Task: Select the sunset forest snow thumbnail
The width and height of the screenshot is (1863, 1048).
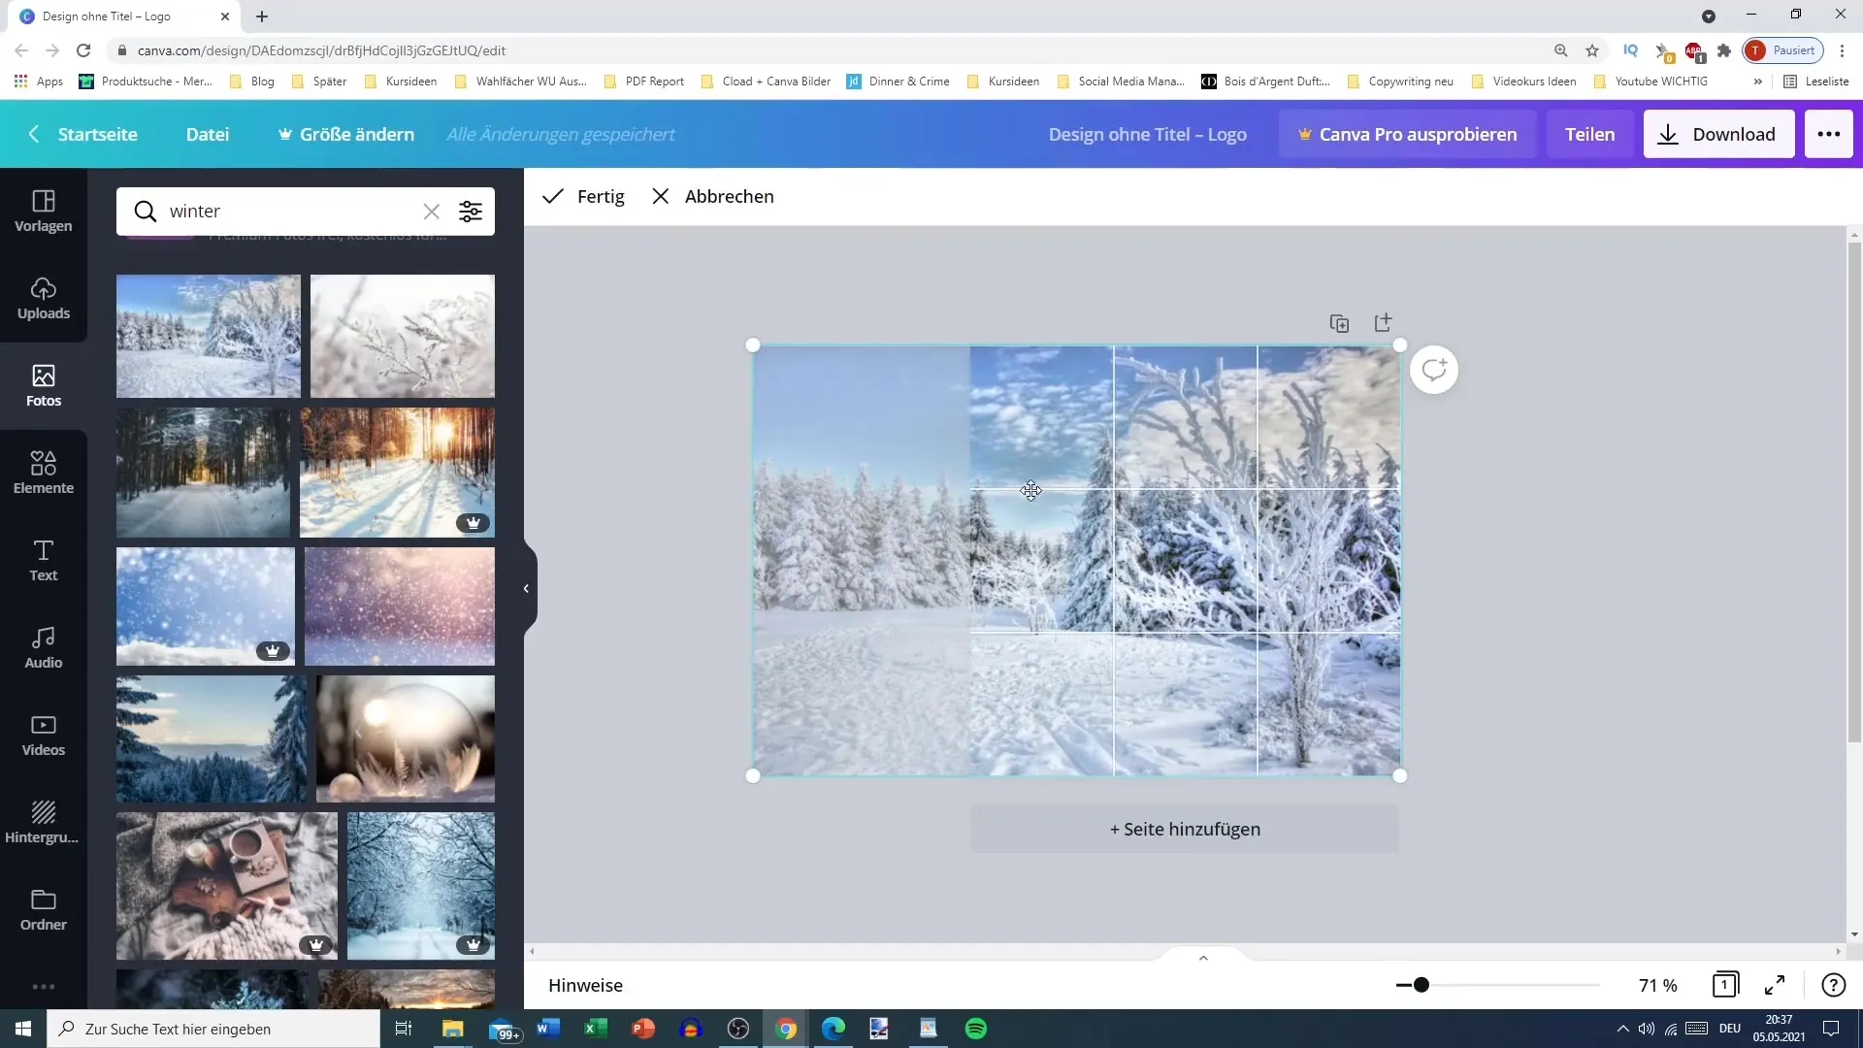Action: coord(397,473)
